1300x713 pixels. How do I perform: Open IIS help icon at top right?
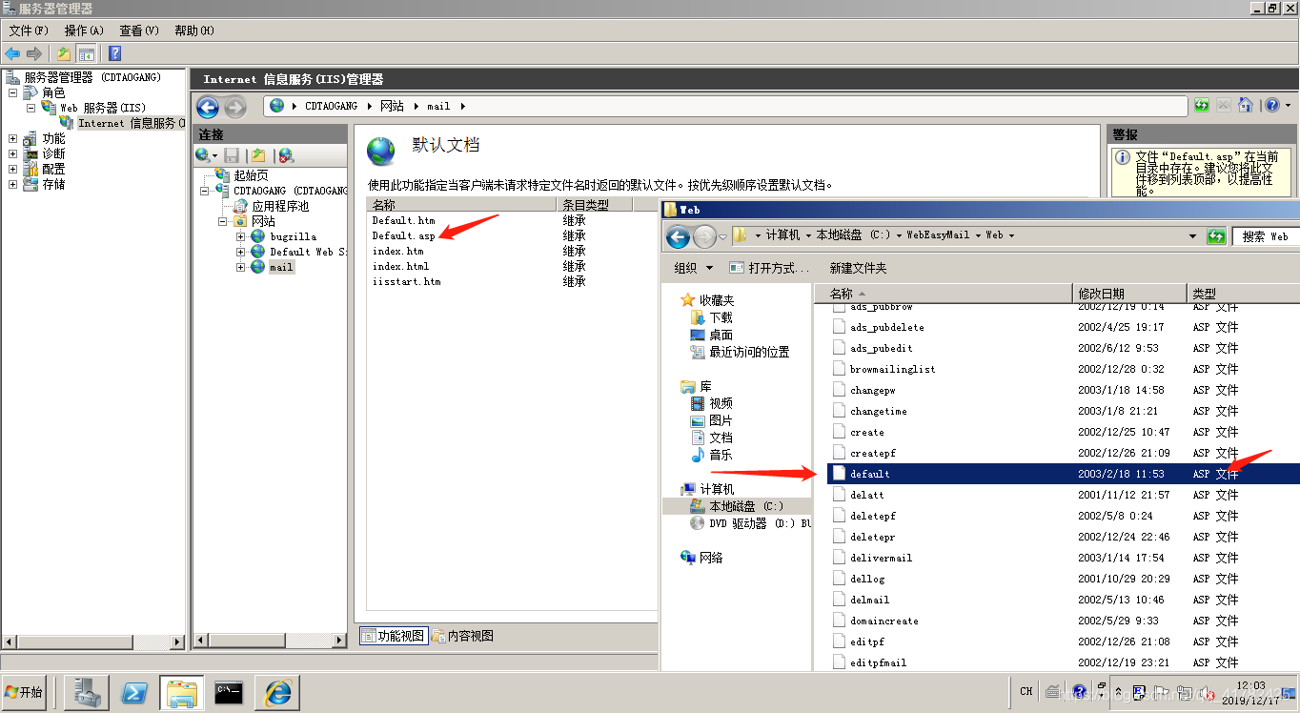tap(1271, 106)
